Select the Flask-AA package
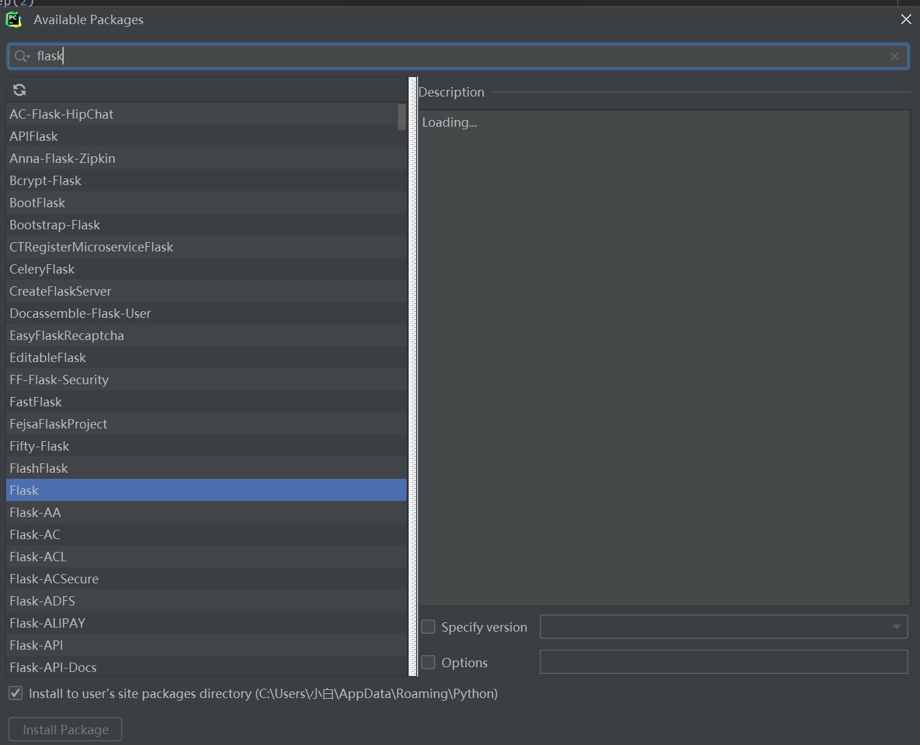Image resolution: width=920 pixels, height=745 pixels. (206, 512)
